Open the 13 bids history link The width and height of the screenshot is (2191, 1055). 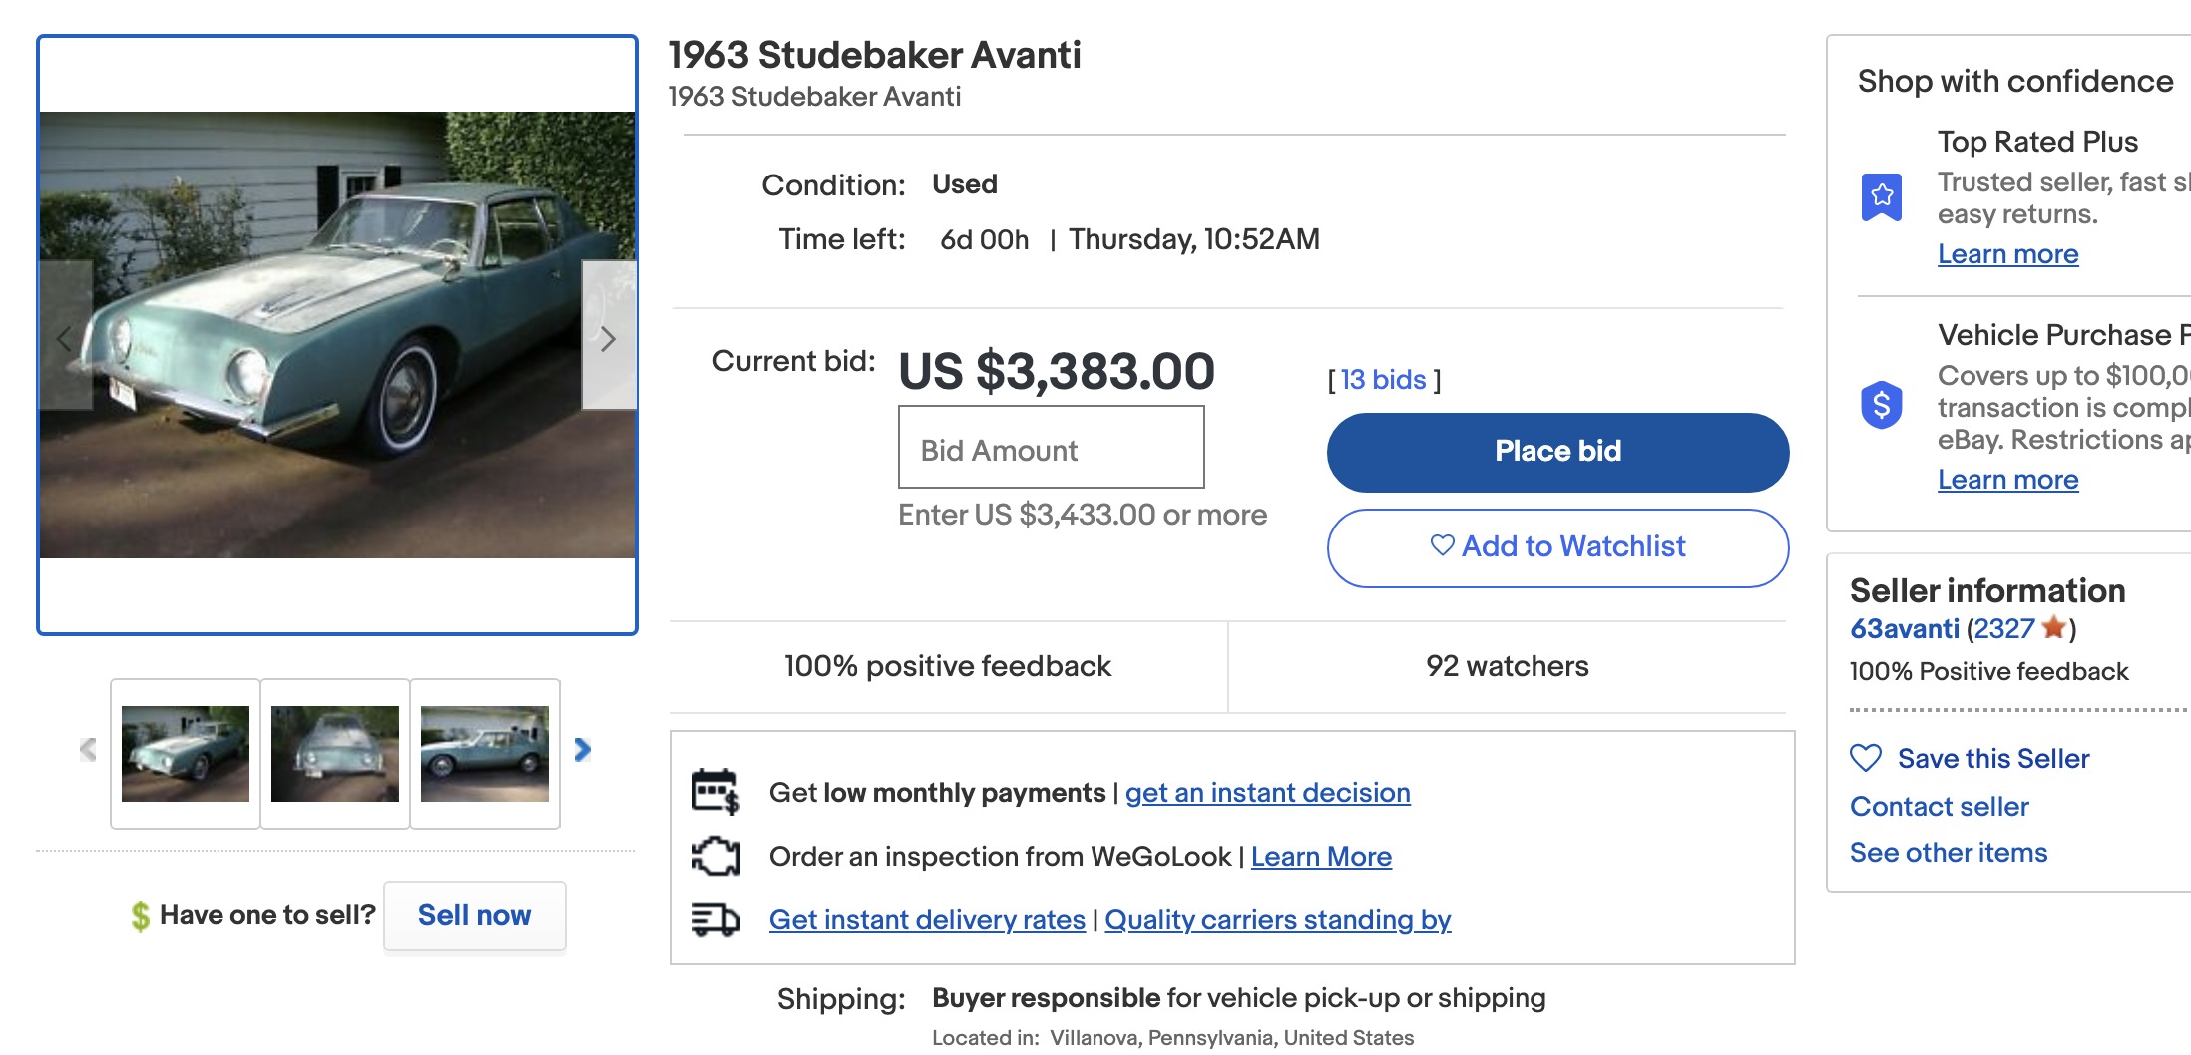1383,380
